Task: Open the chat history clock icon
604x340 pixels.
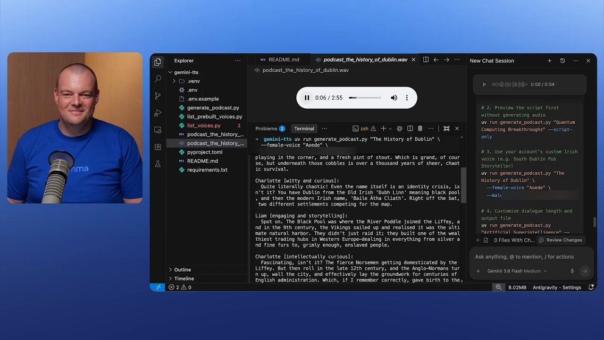Action: (x=562, y=60)
